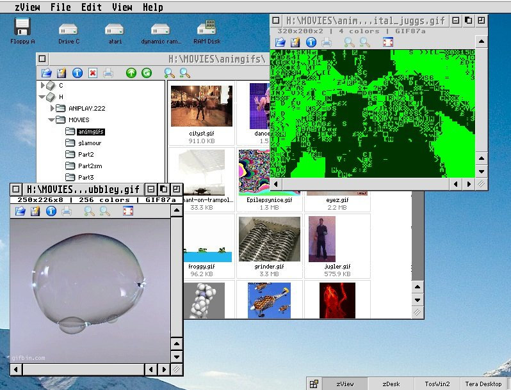Click the zoom out magnifier in the animgifs browser toolbar
Image resolution: width=511 pixels, height=390 pixels.
coord(185,73)
